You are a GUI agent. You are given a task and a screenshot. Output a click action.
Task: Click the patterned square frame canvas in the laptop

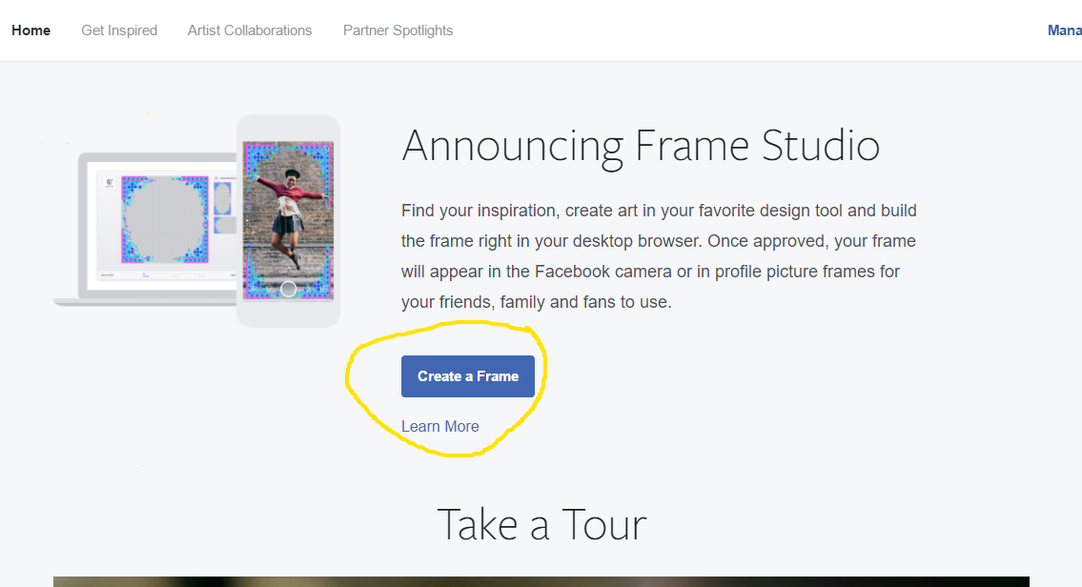click(164, 219)
